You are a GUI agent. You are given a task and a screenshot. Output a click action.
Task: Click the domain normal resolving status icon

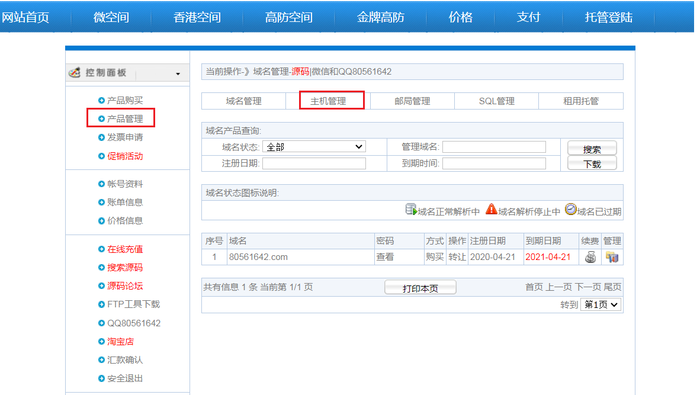click(x=411, y=210)
